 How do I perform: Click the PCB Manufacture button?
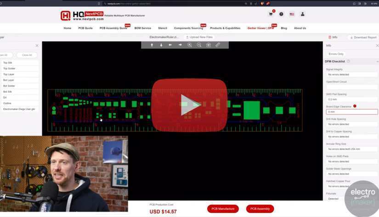[x=223, y=209]
